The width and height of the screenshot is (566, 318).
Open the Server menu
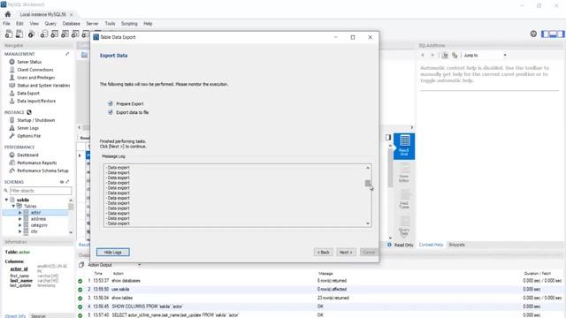tap(92, 24)
